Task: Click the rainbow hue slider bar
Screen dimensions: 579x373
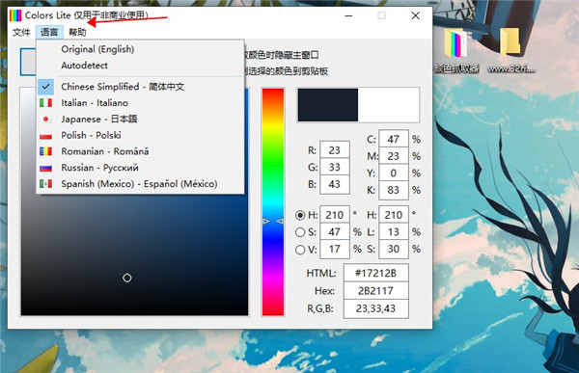Action: coord(273,201)
